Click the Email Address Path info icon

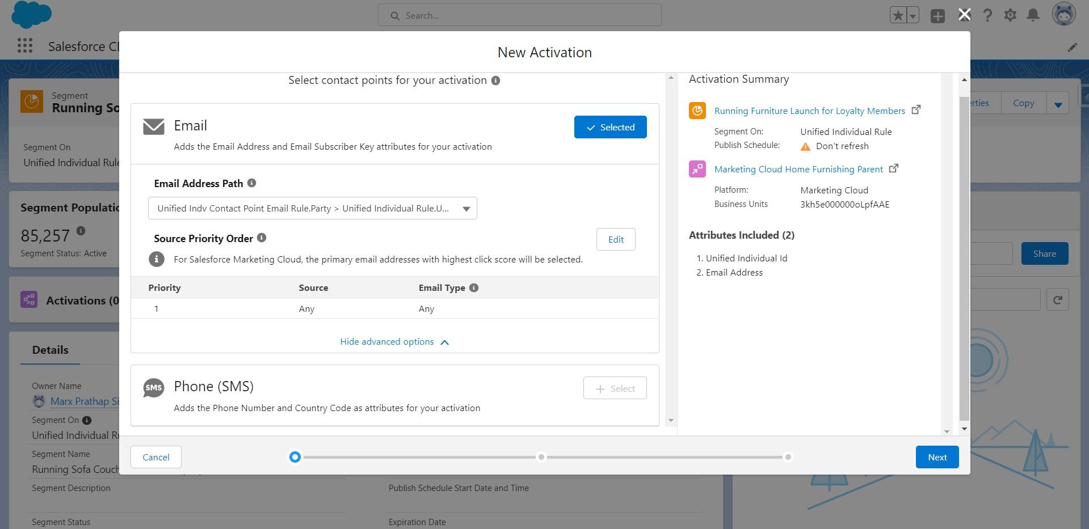[251, 183]
